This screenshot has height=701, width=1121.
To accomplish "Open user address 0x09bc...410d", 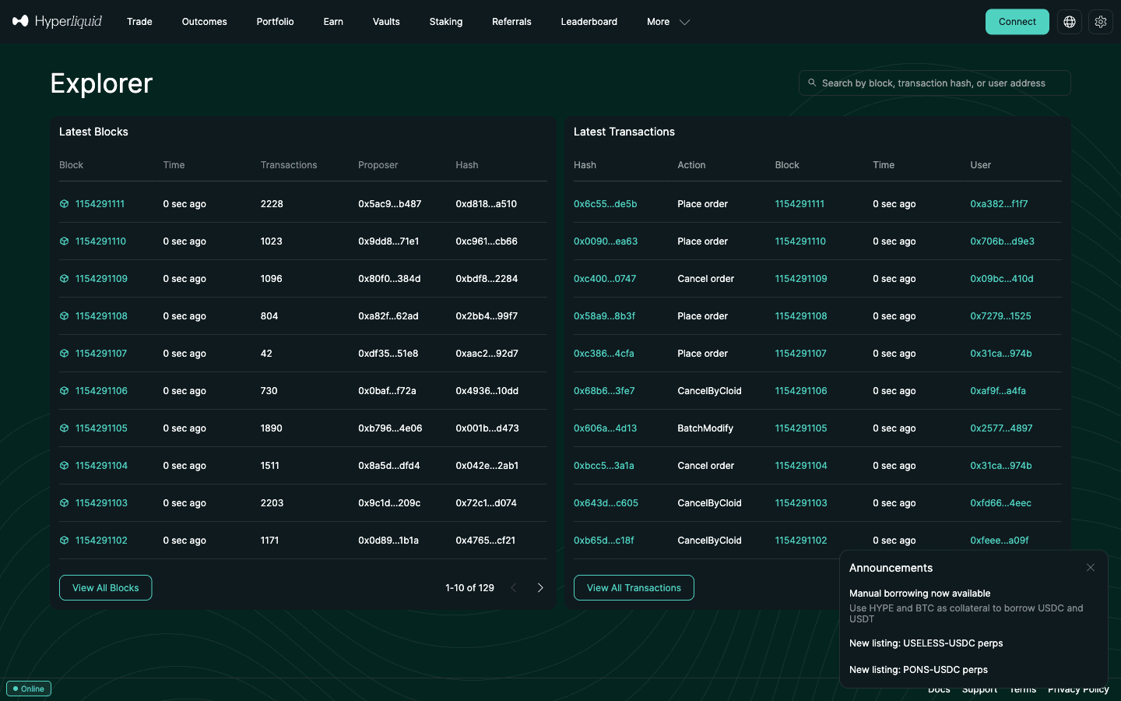I will (x=1002, y=279).
